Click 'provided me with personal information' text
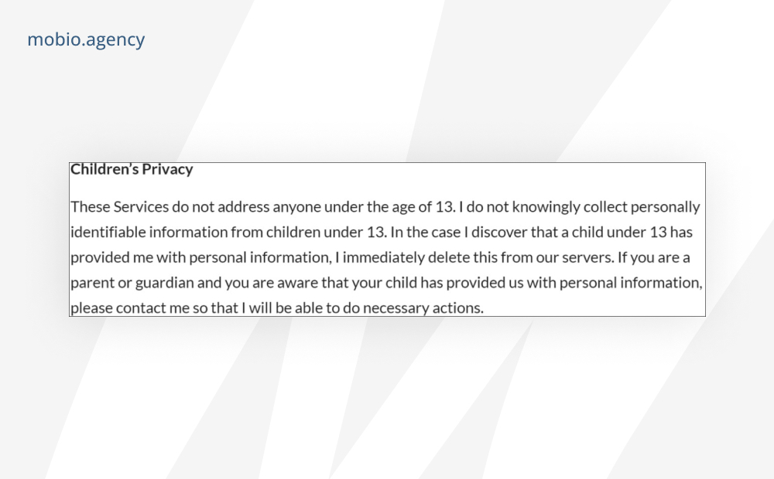The image size is (774, 479). click(200, 257)
